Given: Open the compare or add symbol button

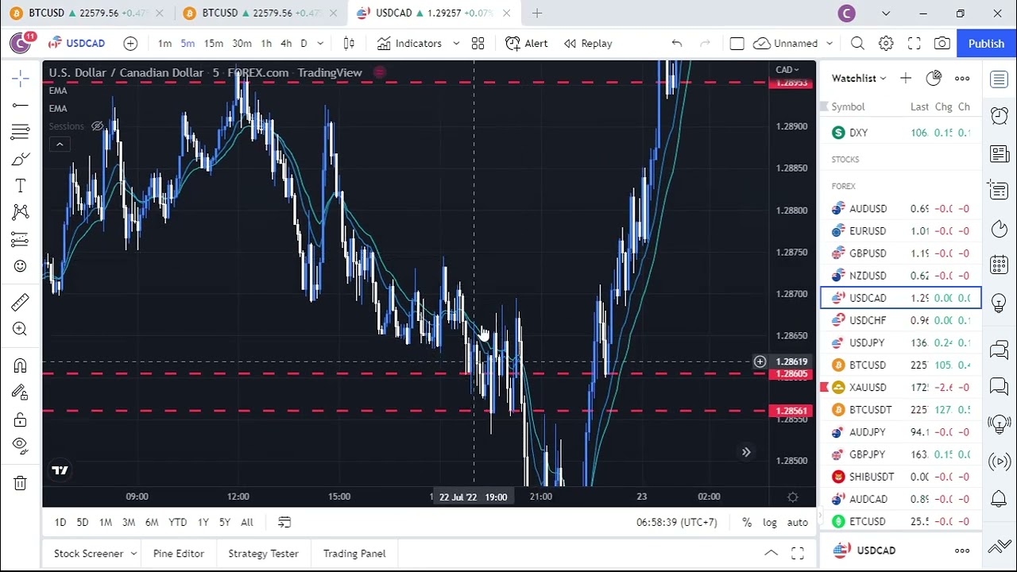Looking at the screenshot, I should tap(130, 44).
